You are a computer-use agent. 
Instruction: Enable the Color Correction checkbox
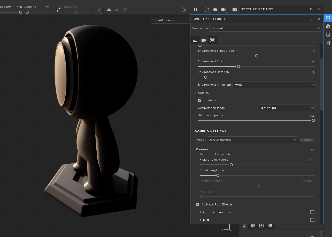click(312, 212)
